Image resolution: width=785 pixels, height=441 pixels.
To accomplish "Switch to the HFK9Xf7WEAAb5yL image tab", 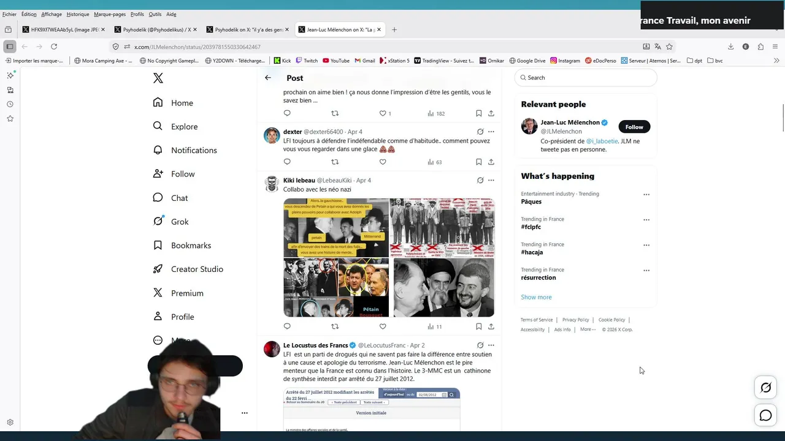I will coord(64,29).
